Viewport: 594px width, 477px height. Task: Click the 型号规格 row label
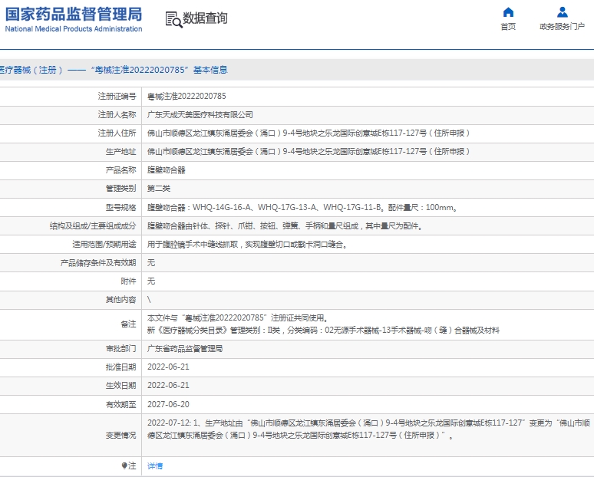(120, 207)
